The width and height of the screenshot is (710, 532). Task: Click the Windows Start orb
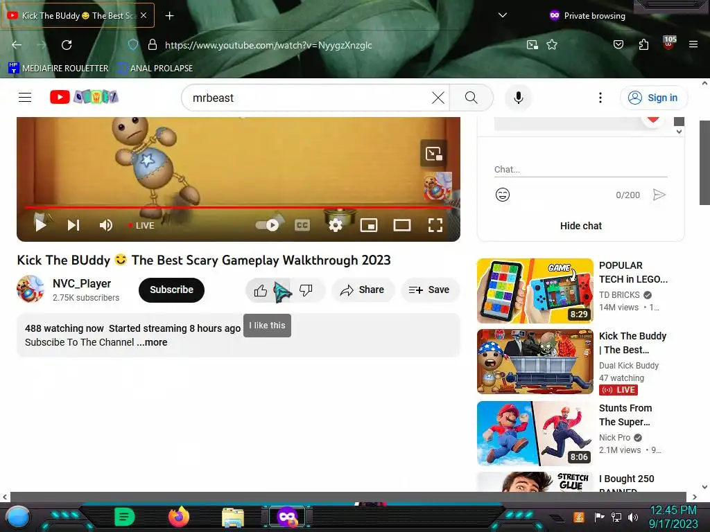coord(18,517)
